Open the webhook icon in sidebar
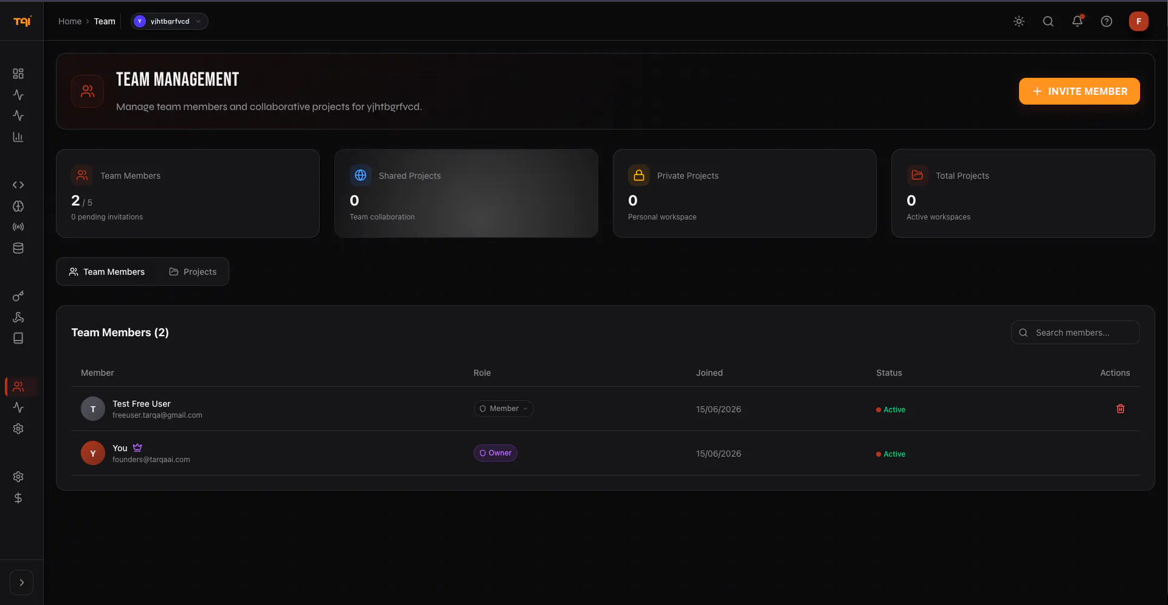This screenshot has height=605, width=1168. tap(18, 317)
